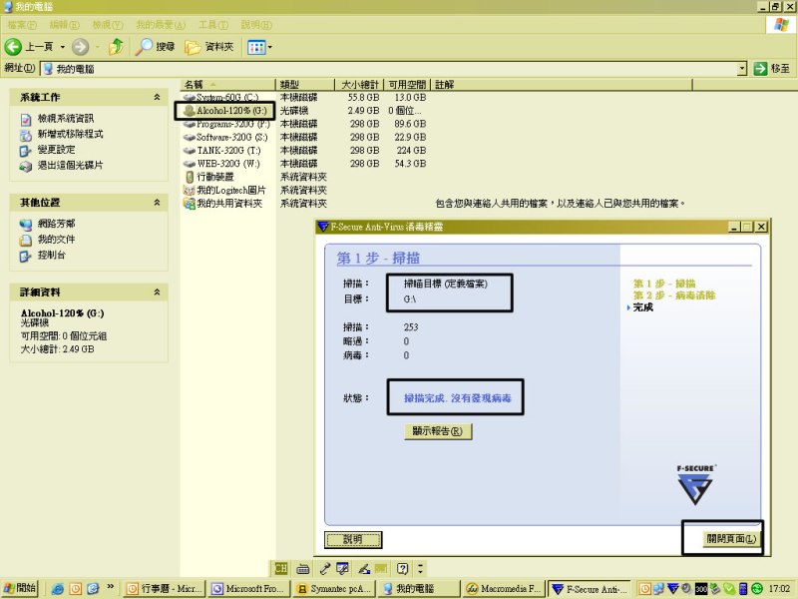Toggle the Folders (資料夾) pane button
Screen dimensions: 798x599
(x=209, y=47)
